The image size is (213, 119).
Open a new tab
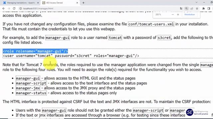point(84,3)
